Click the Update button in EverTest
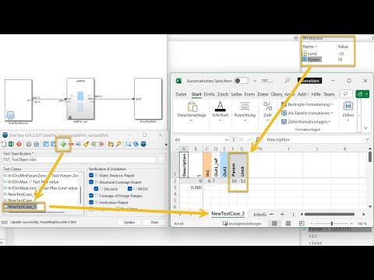374x280 pixels. [129, 222]
